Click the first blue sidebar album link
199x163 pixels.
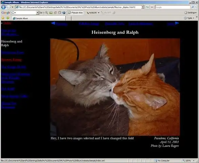point(10,33)
